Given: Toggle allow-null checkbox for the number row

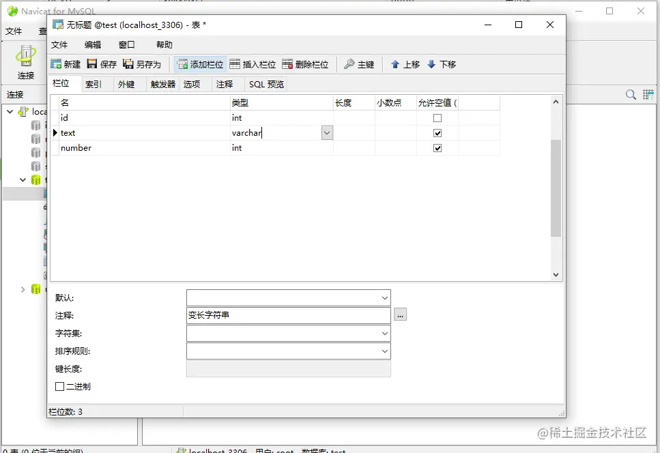Looking at the screenshot, I should (x=437, y=148).
